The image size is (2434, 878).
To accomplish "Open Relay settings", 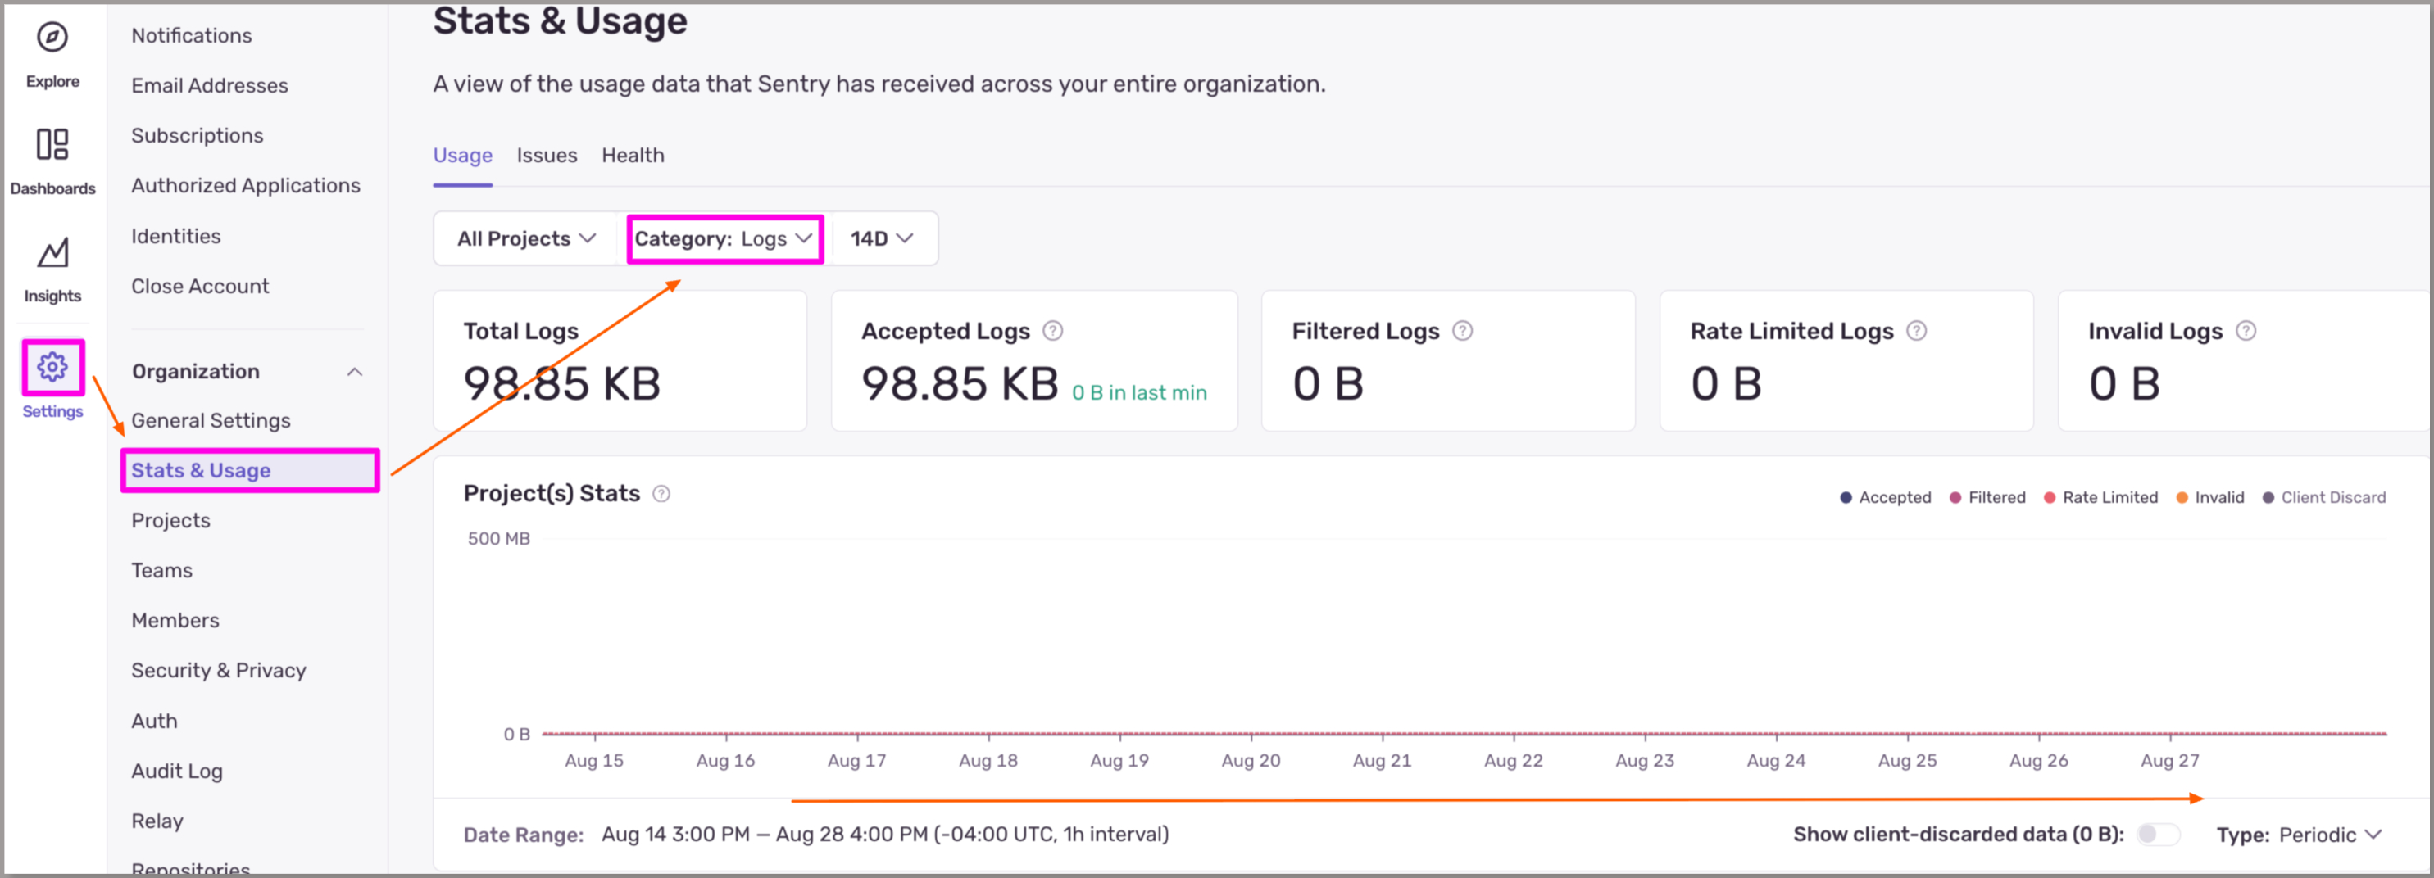I will coord(157,821).
